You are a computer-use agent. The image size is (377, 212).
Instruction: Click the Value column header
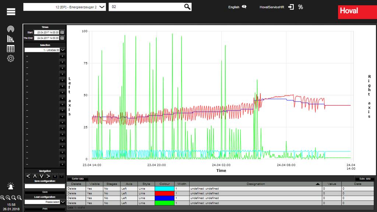(x=332, y=184)
